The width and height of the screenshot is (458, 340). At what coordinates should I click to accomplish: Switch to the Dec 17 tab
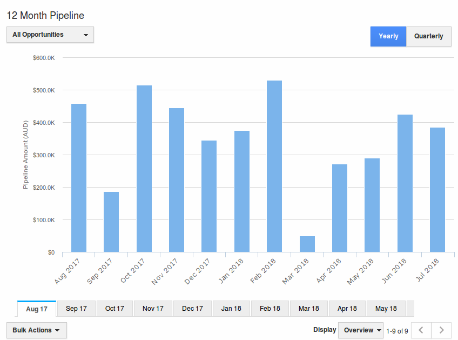pos(192,309)
